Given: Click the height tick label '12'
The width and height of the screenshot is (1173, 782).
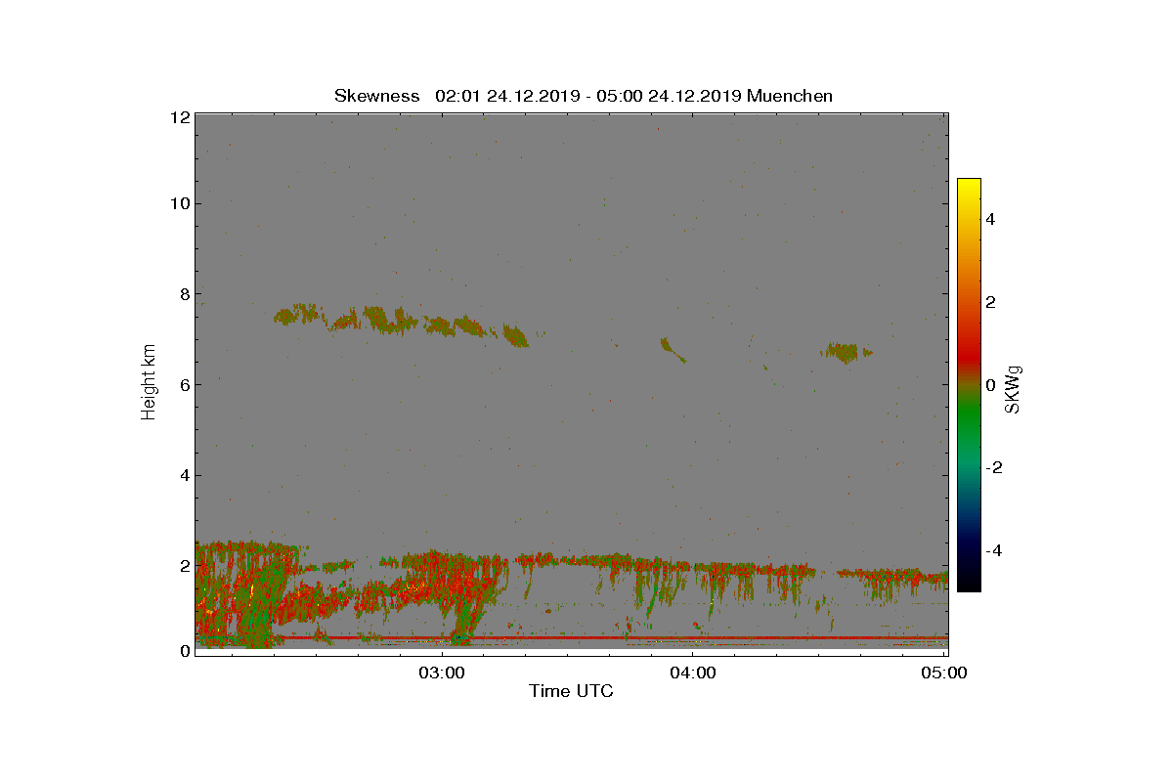Looking at the screenshot, I should point(179,116).
